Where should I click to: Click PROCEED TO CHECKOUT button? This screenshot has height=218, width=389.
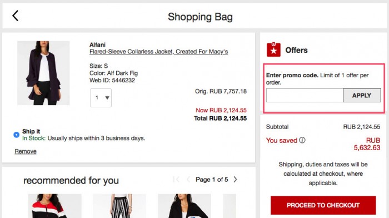(x=323, y=205)
